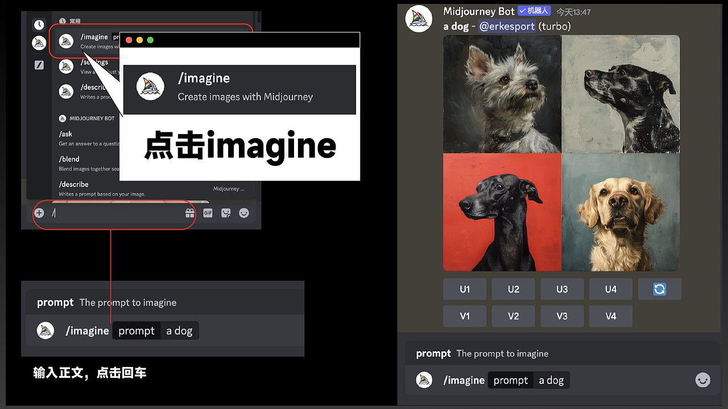The image size is (728, 409).
Task: Click the 机器人 bot badge
Action: (533, 11)
